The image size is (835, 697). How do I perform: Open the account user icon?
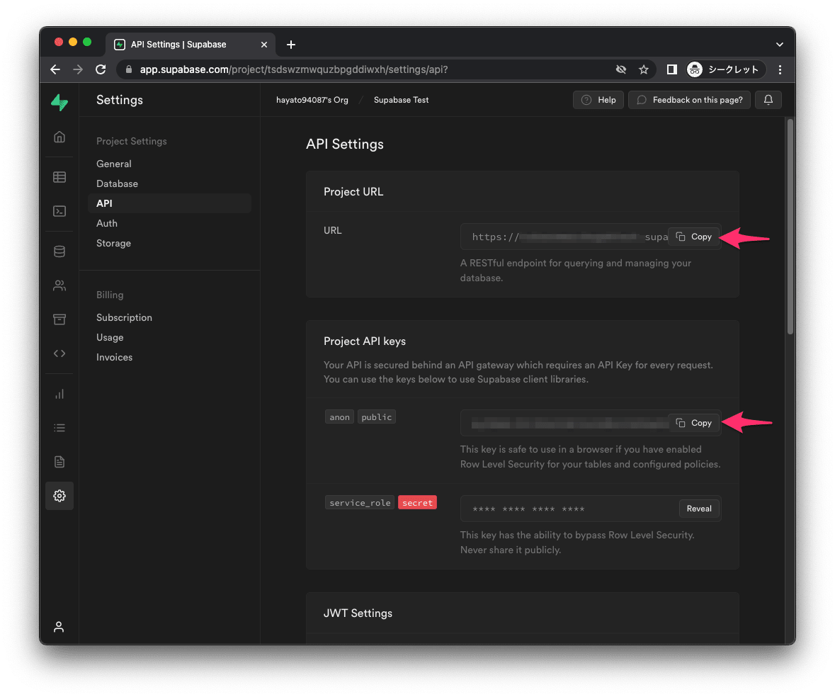pyautogui.click(x=59, y=627)
